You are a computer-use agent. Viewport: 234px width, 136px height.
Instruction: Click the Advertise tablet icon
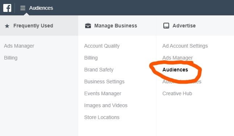click(166, 26)
